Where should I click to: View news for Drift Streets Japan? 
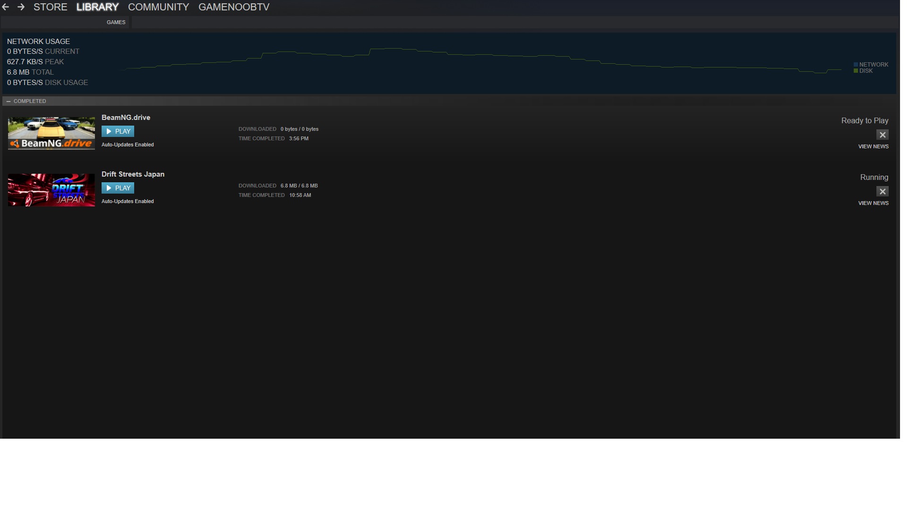pos(873,203)
